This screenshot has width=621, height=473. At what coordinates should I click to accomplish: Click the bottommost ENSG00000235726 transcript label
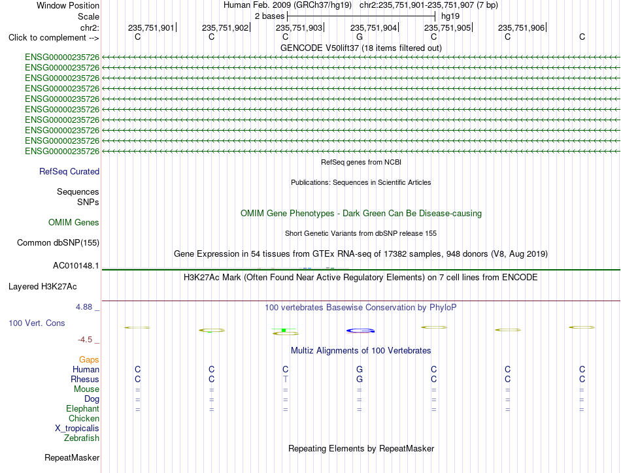pos(62,151)
